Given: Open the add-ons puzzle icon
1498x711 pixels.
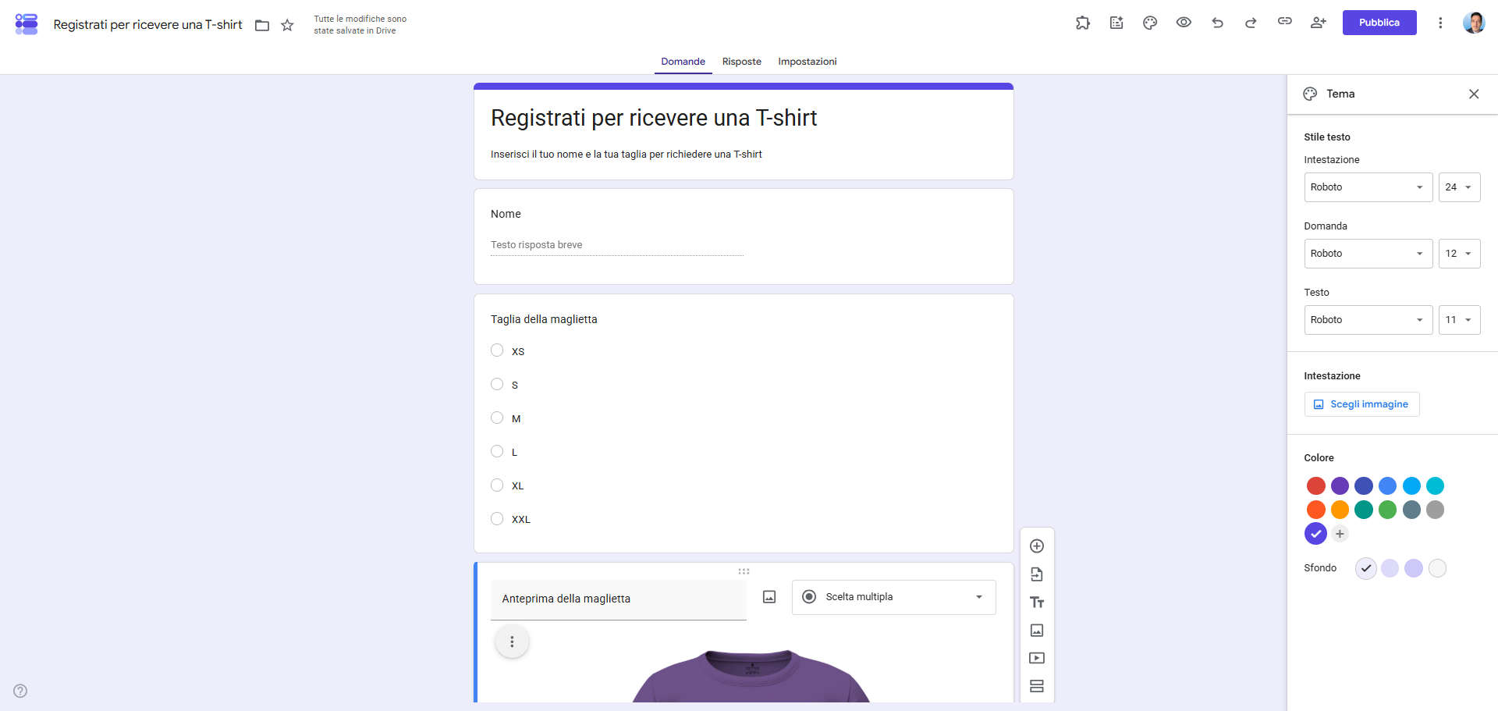Looking at the screenshot, I should (1083, 23).
